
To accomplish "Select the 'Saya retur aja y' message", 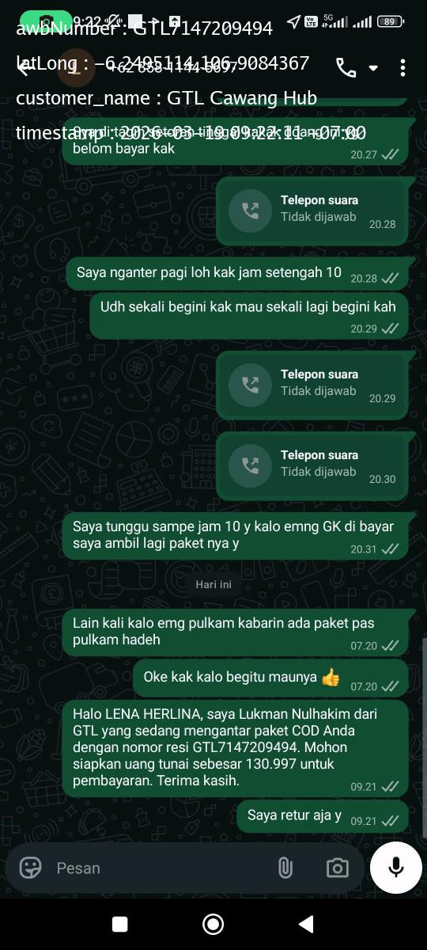I will pos(323,816).
